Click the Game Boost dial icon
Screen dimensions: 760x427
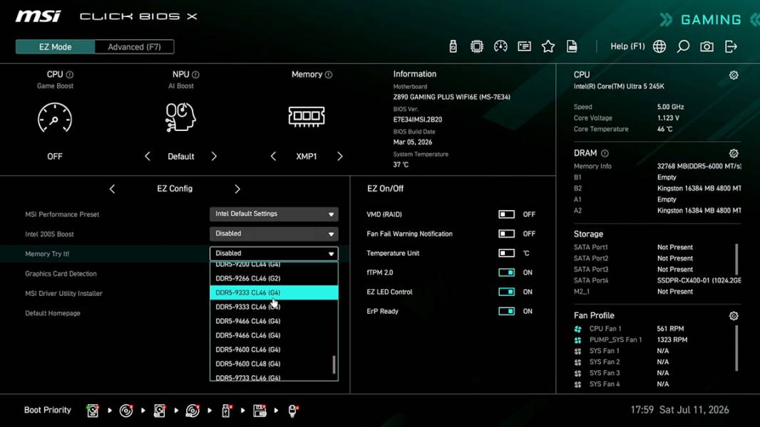[55, 117]
